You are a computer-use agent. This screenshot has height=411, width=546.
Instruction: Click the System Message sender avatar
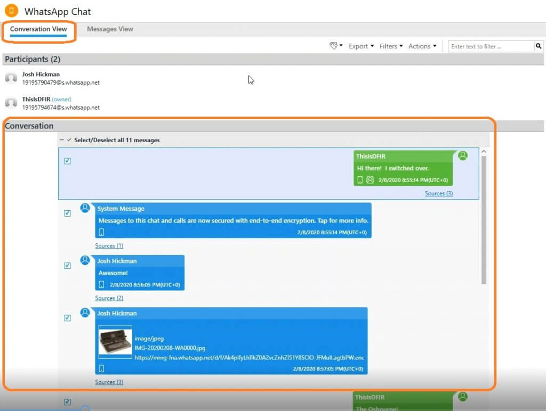pyautogui.click(x=85, y=208)
